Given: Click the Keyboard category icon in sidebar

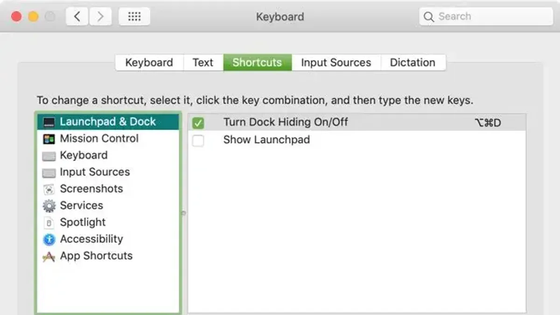Looking at the screenshot, I should pos(49,156).
